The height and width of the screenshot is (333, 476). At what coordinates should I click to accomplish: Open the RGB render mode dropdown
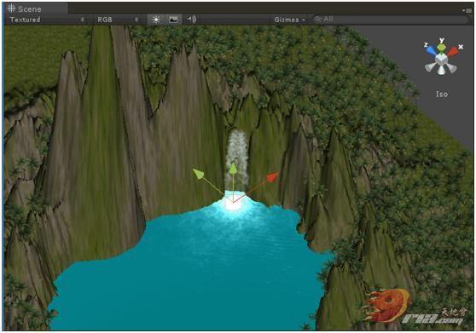[118, 20]
